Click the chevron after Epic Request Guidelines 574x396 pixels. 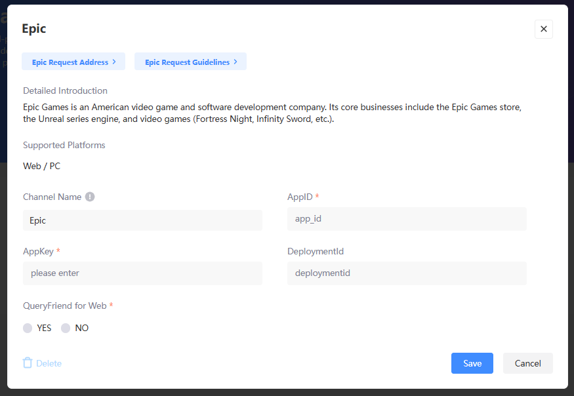point(236,62)
